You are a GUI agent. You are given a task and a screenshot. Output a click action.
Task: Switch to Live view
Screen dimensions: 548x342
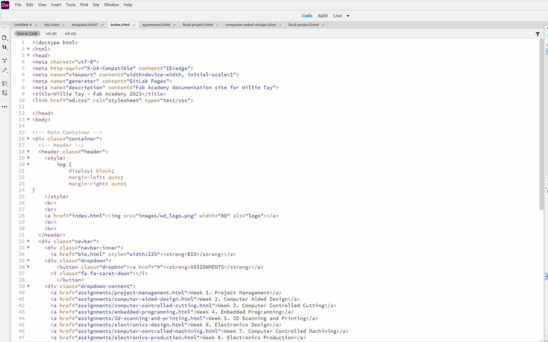pyautogui.click(x=338, y=16)
